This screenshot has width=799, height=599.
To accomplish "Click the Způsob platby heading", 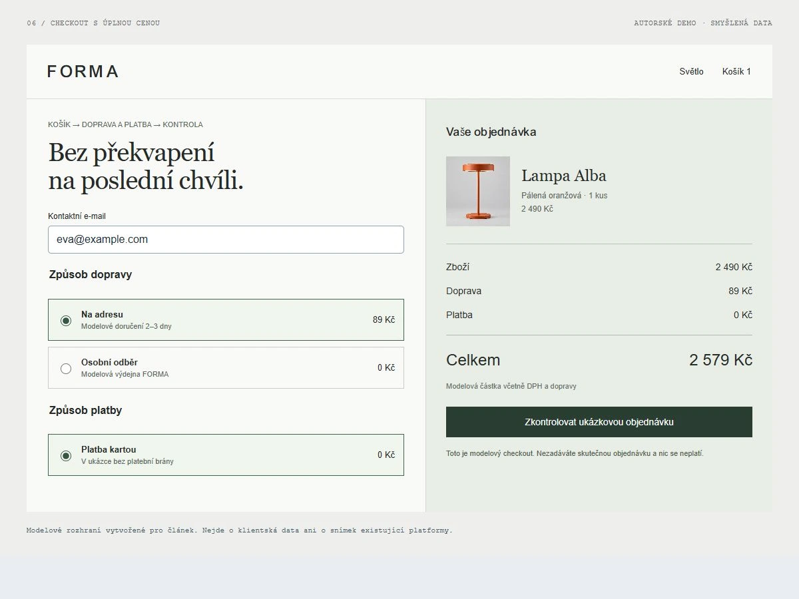I will click(x=85, y=410).
